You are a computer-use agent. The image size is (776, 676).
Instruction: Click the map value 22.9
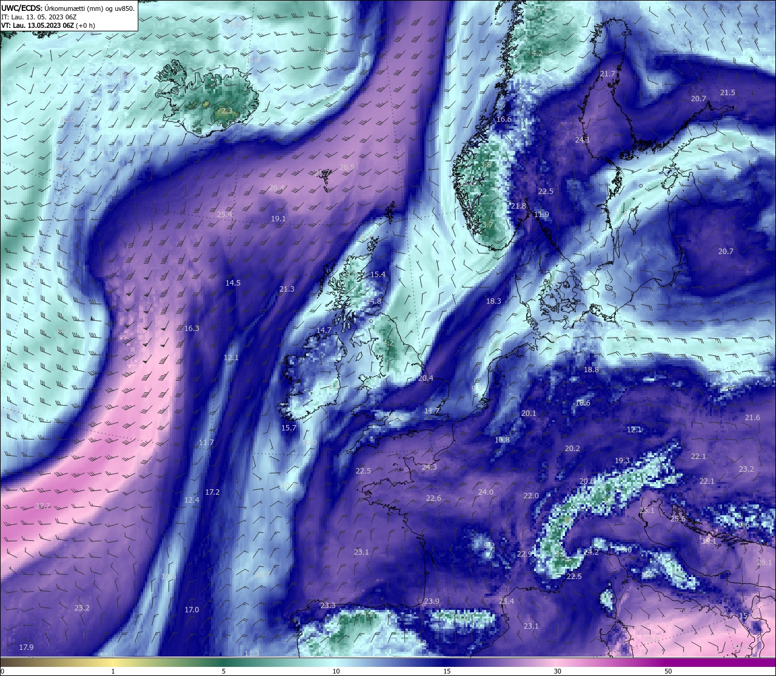tap(524, 554)
